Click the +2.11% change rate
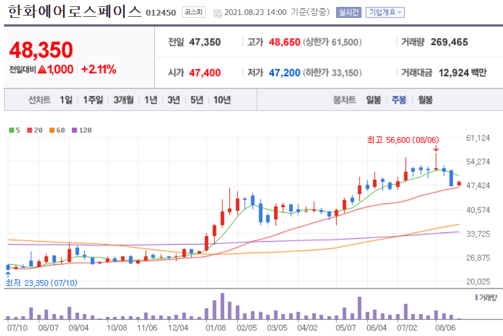Image resolution: width=503 pixels, height=336 pixels. click(99, 69)
